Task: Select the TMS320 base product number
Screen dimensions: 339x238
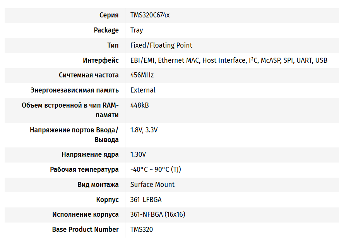Action: click(x=142, y=229)
